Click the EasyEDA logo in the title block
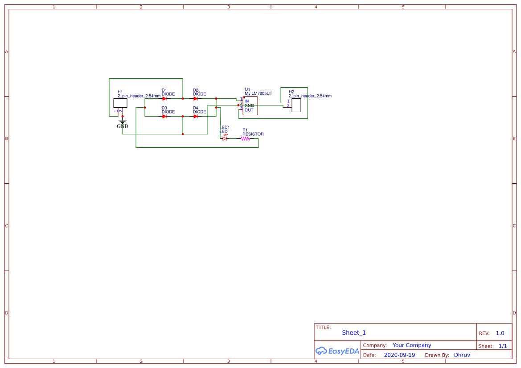 click(x=337, y=351)
